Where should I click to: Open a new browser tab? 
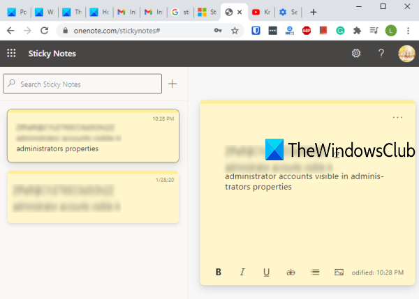tap(313, 12)
